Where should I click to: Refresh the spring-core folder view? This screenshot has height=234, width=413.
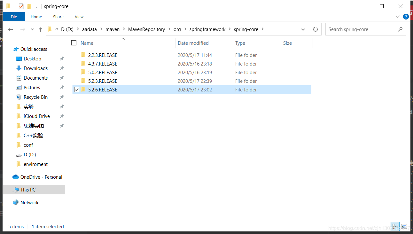tap(316, 29)
